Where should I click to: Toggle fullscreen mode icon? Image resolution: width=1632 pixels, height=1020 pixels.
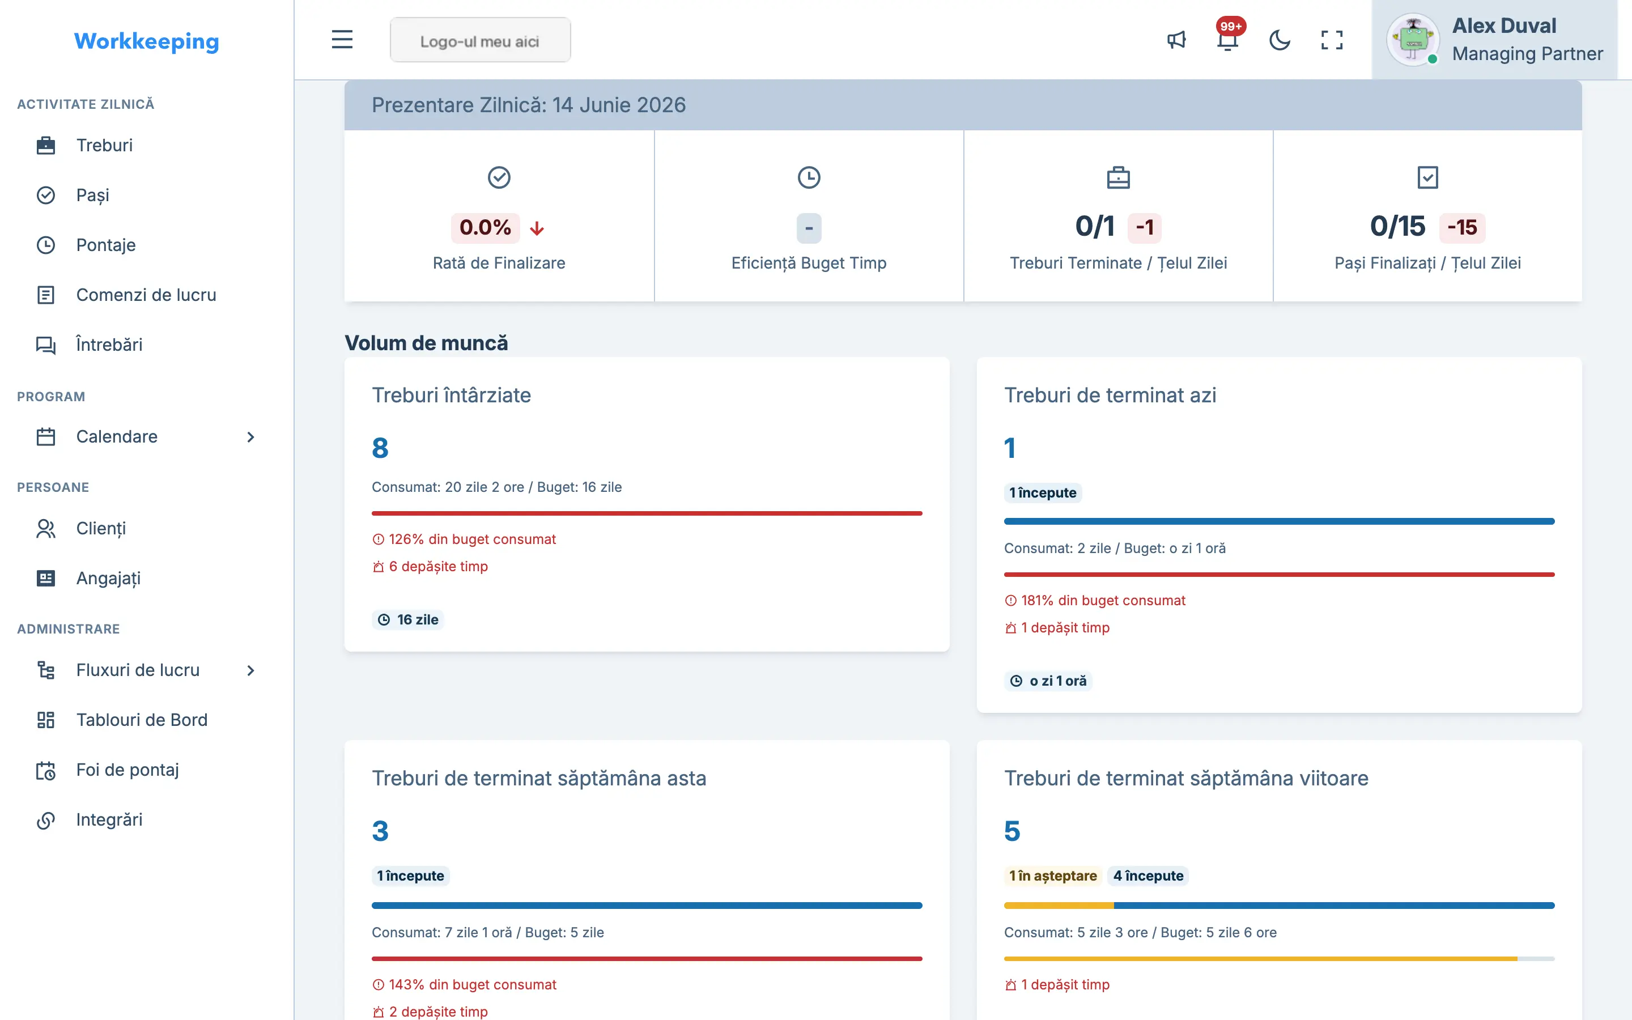point(1331,40)
